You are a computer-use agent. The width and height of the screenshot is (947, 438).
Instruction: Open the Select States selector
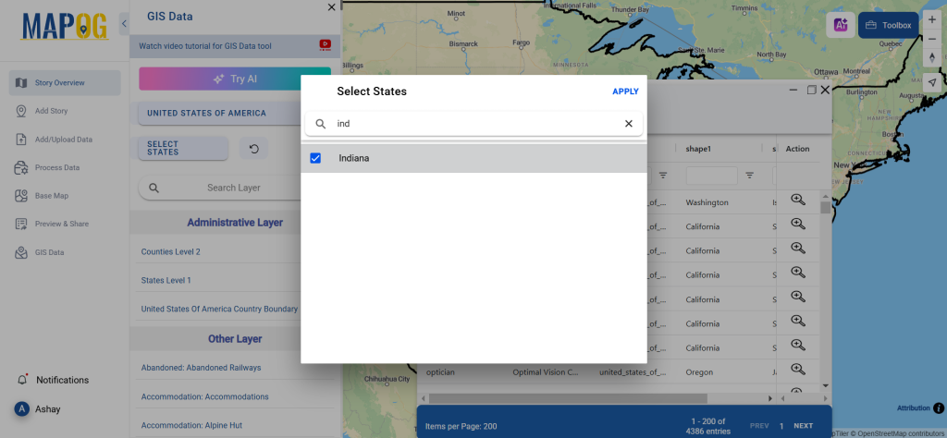tap(182, 148)
